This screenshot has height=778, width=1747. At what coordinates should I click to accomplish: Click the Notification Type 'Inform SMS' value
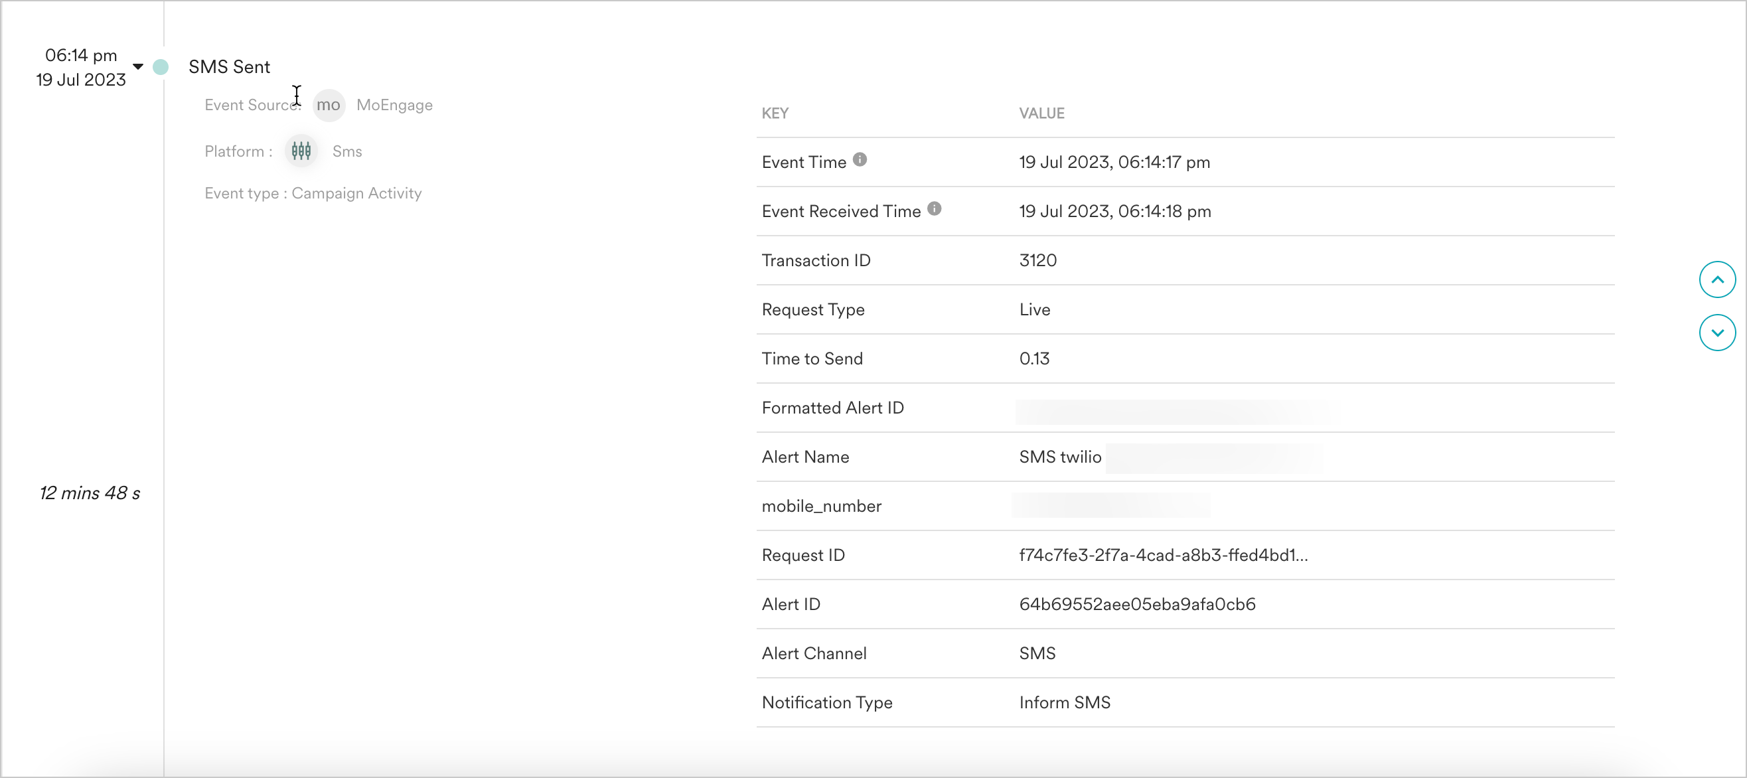tap(1064, 703)
